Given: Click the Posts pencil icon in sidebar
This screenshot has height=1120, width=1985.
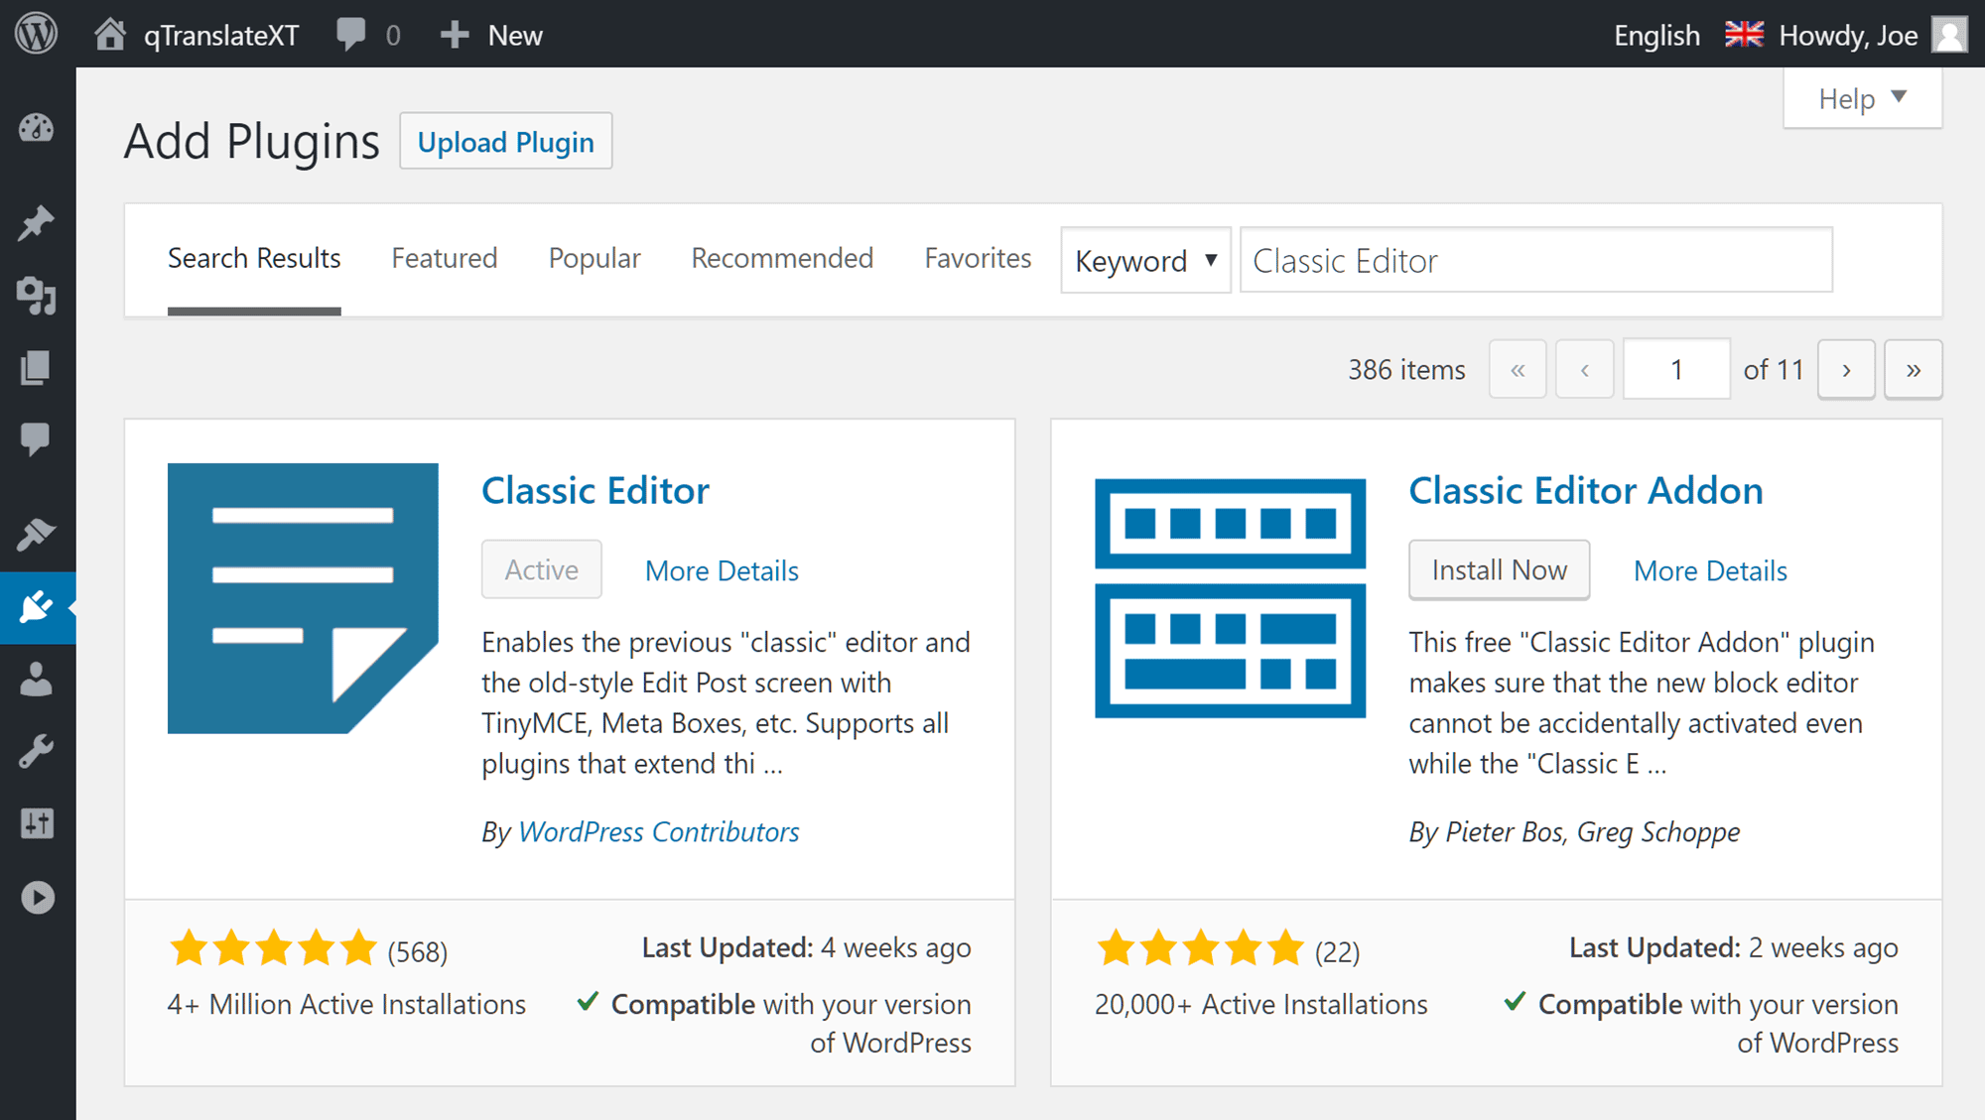Looking at the screenshot, I should [x=37, y=222].
